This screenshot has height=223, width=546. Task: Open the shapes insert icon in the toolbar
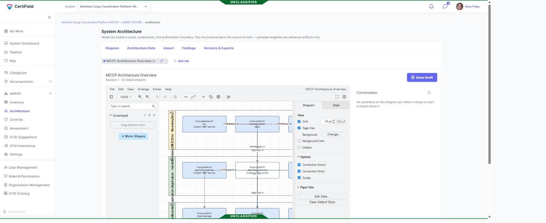211,97
